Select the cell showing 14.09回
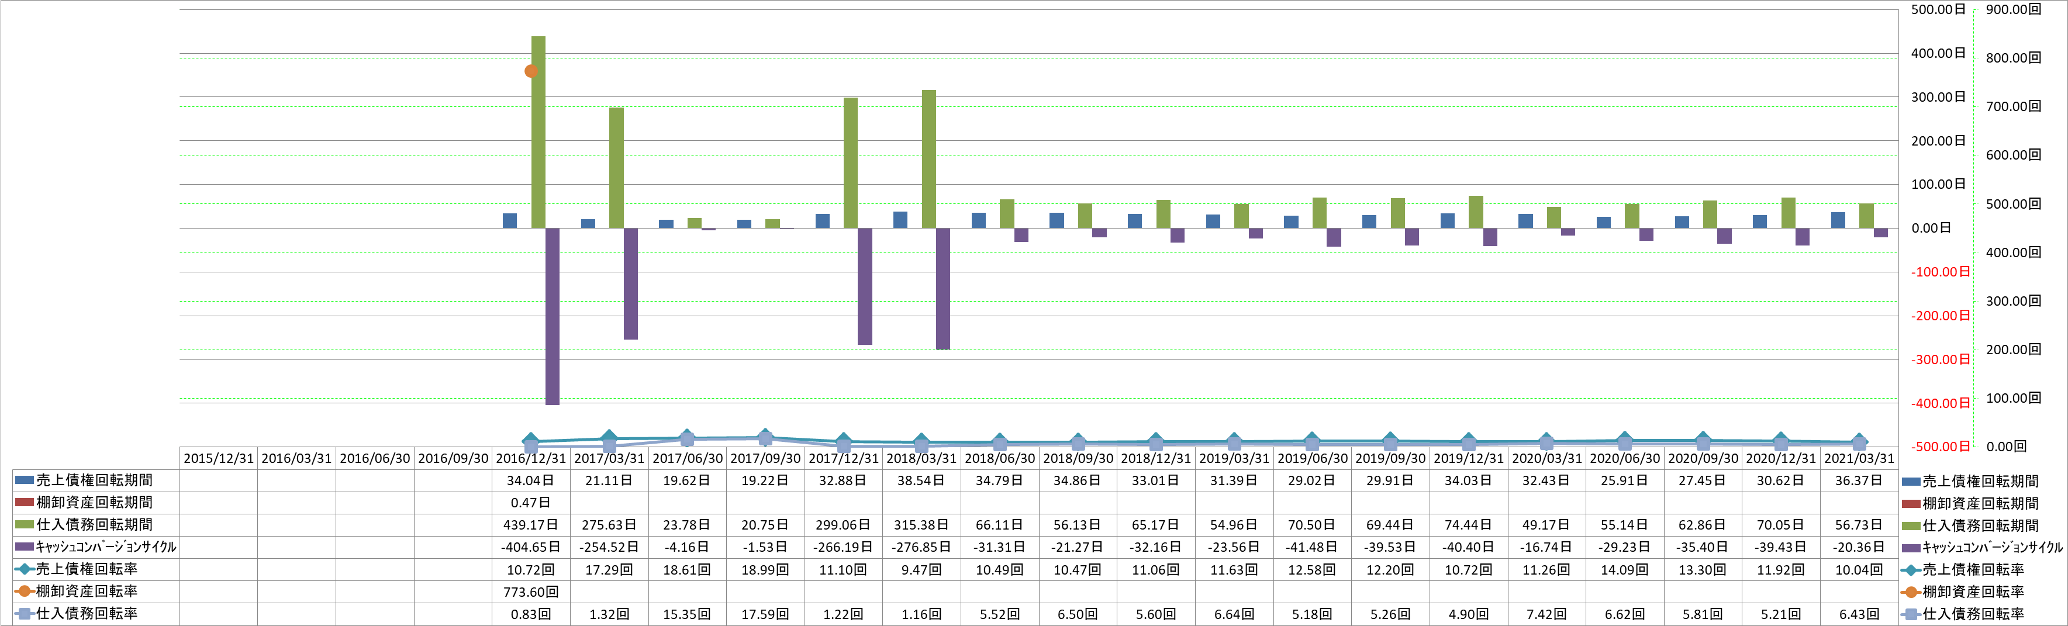Image resolution: width=2068 pixels, height=626 pixels. pos(1625,570)
